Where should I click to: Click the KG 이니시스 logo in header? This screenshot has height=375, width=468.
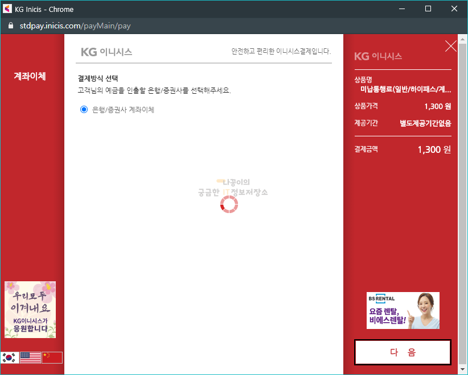pos(106,52)
